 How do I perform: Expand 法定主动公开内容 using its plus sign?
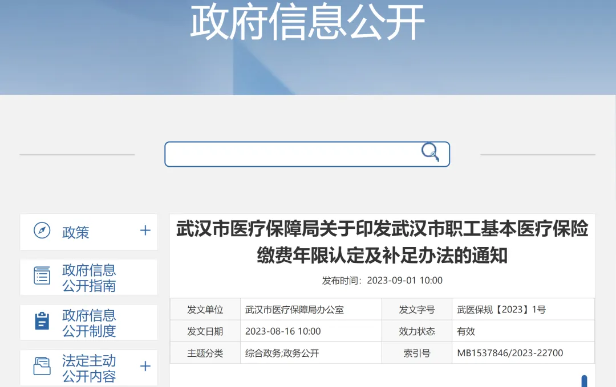(x=145, y=367)
